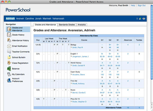Open Phys Ed 10 S1 grade 99.23
The height and width of the screenshot is (111, 153).
(118, 102)
